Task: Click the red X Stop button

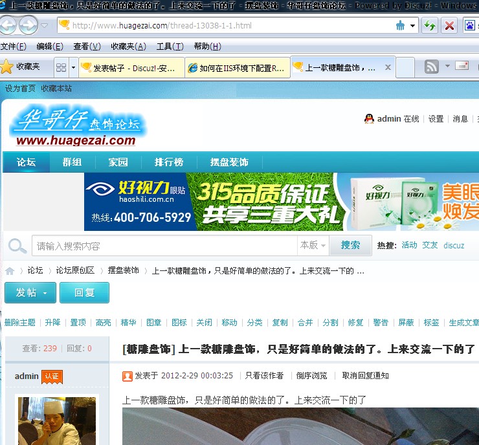Action: (449, 26)
